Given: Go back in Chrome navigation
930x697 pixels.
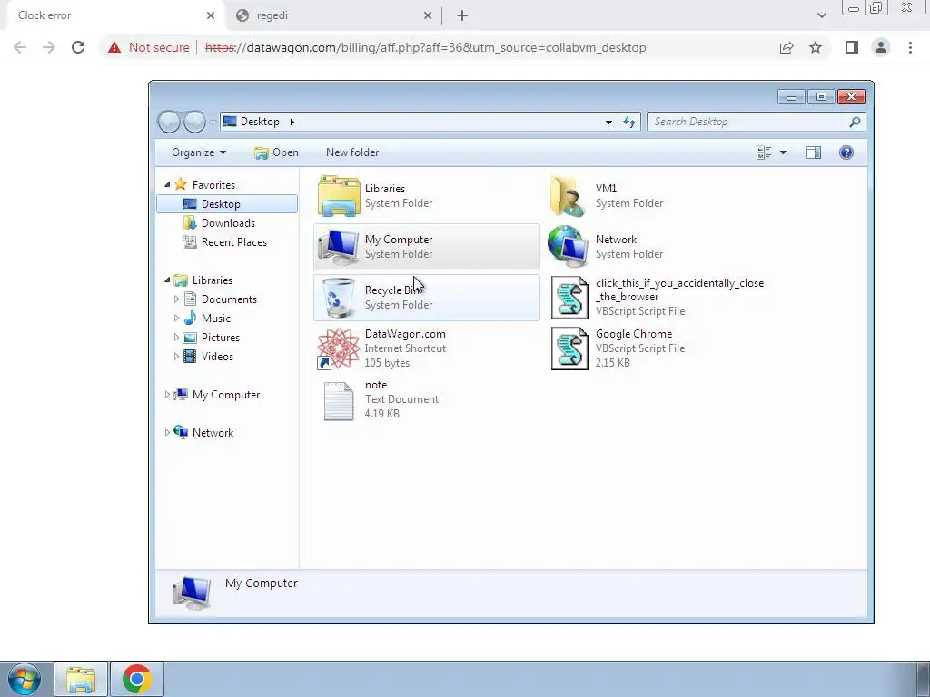Looking at the screenshot, I should point(20,47).
